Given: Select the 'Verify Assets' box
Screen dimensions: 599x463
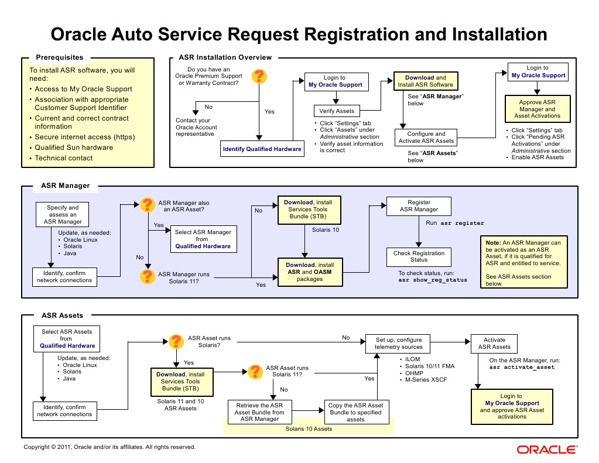Looking at the screenshot, I should click(x=337, y=111).
